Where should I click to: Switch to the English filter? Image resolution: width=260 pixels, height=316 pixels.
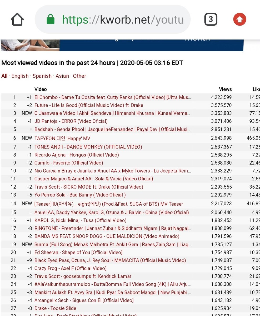pyautogui.click(x=20, y=76)
